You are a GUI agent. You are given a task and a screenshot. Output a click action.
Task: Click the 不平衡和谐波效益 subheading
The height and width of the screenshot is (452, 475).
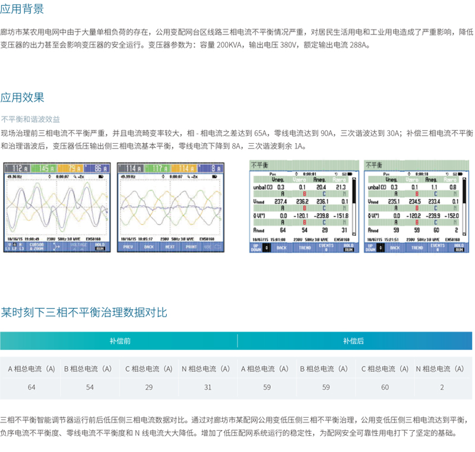click(x=30, y=119)
